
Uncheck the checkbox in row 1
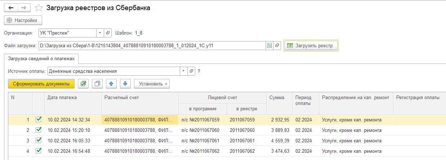(39, 120)
